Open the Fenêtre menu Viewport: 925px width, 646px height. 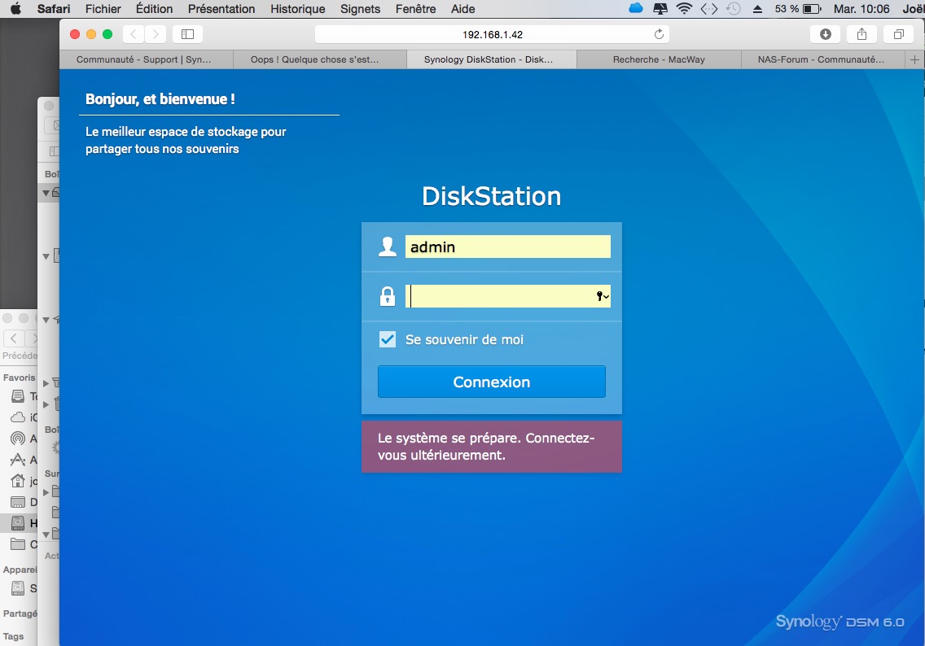tap(416, 9)
